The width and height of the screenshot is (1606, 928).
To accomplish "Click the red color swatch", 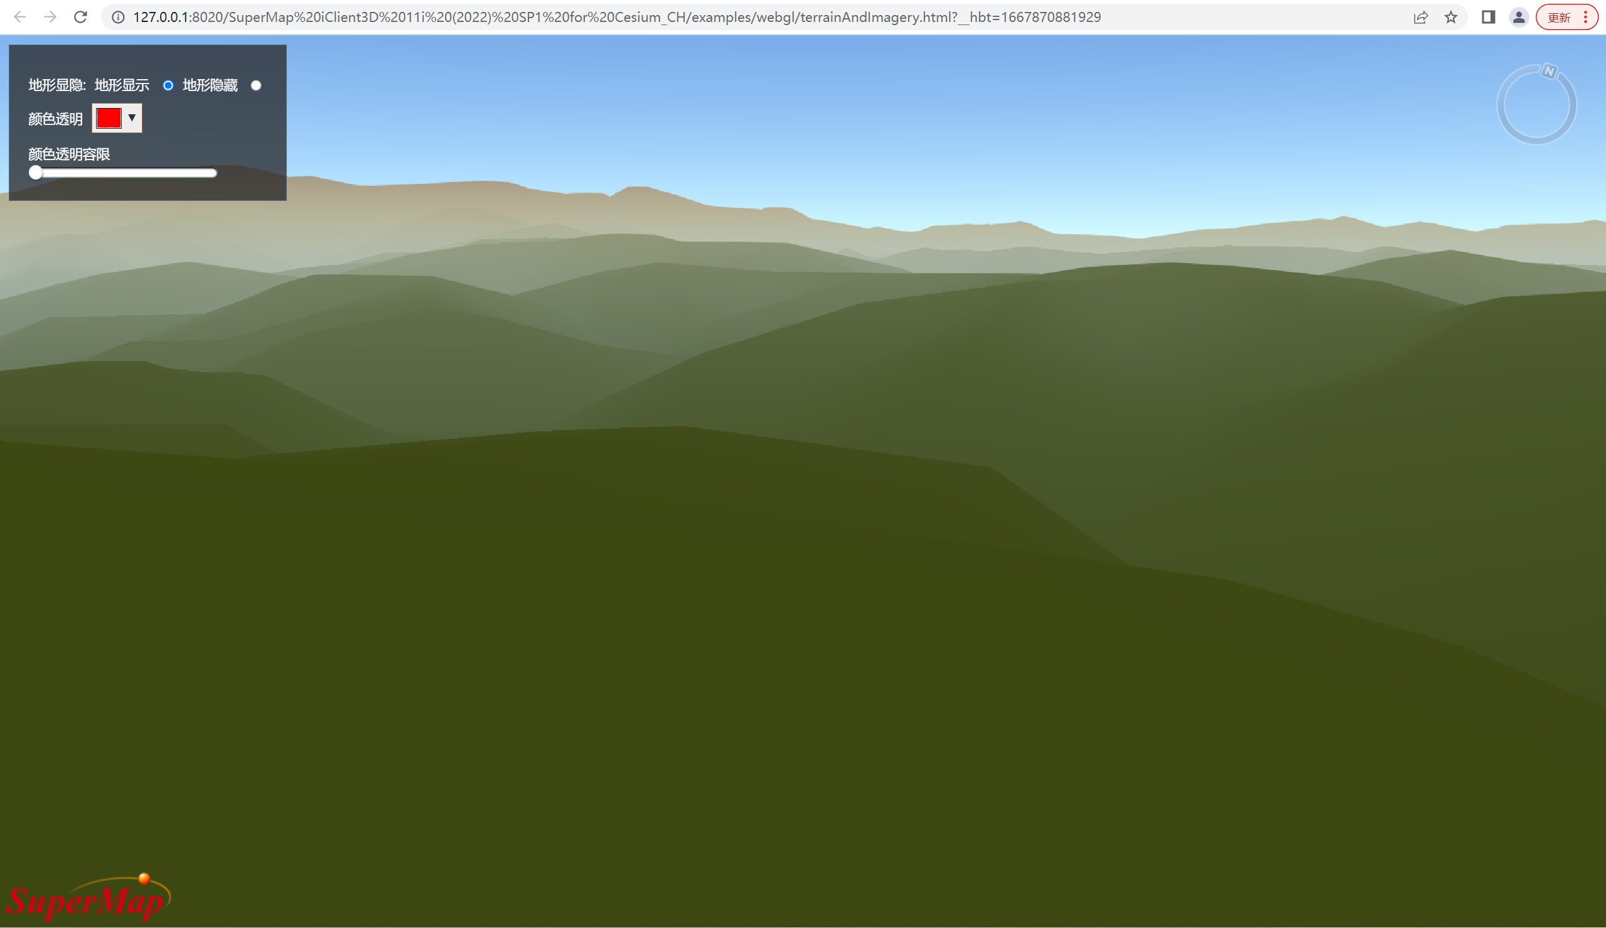I will tap(109, 118).
